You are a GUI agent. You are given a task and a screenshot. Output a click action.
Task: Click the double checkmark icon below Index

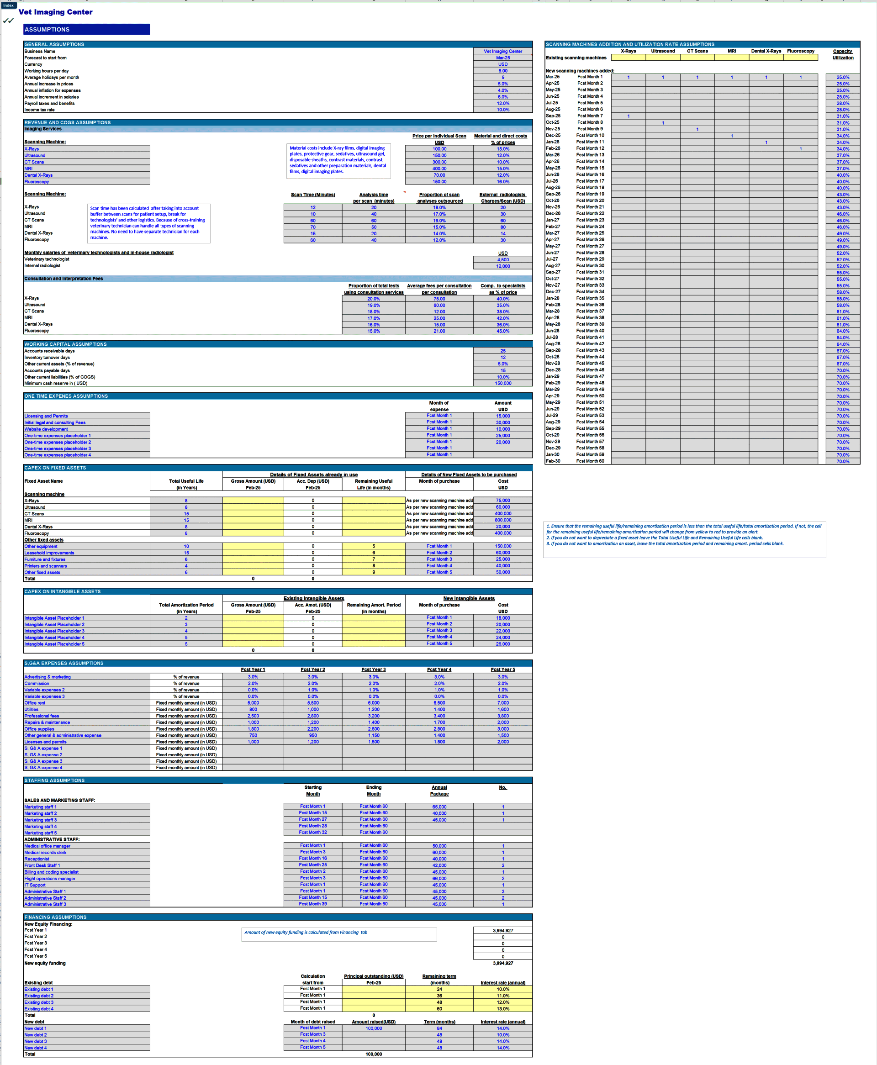8,21
